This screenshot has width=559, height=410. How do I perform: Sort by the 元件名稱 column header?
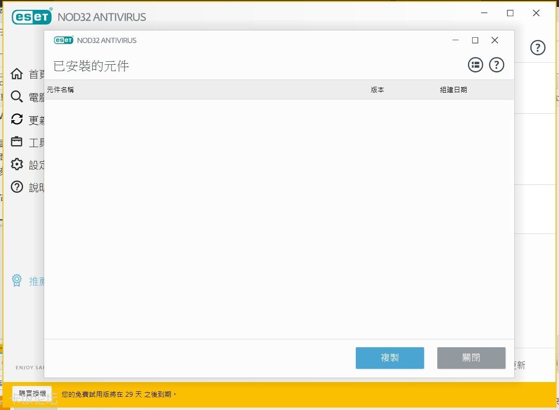60,90
